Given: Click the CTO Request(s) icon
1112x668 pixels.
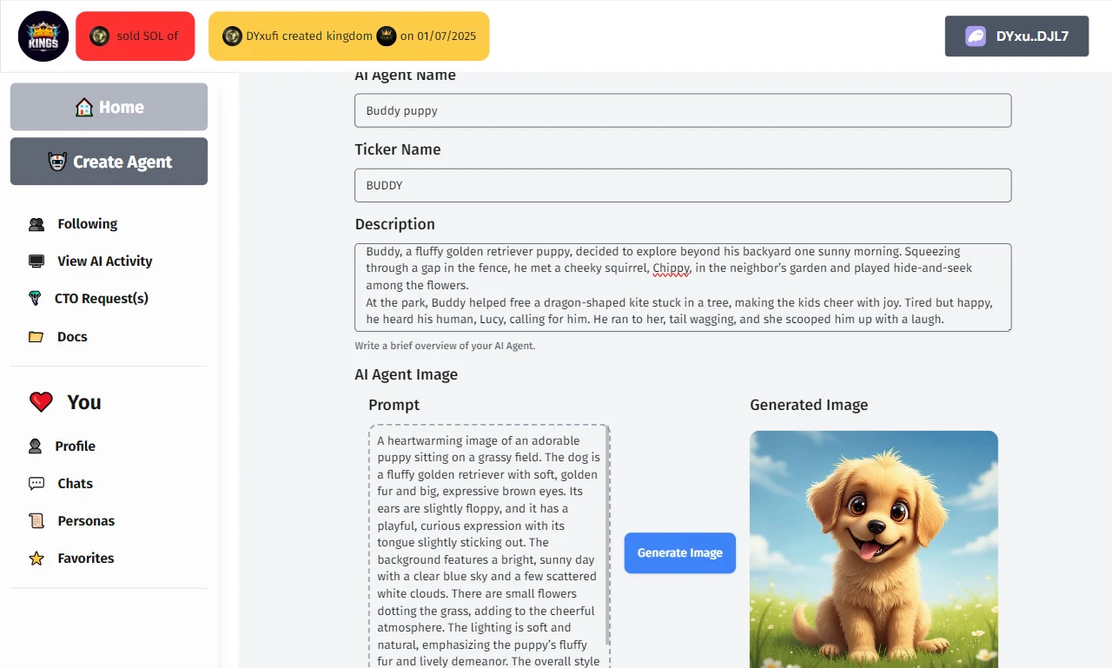Looking at the screenshot, I should coord(36,299).
